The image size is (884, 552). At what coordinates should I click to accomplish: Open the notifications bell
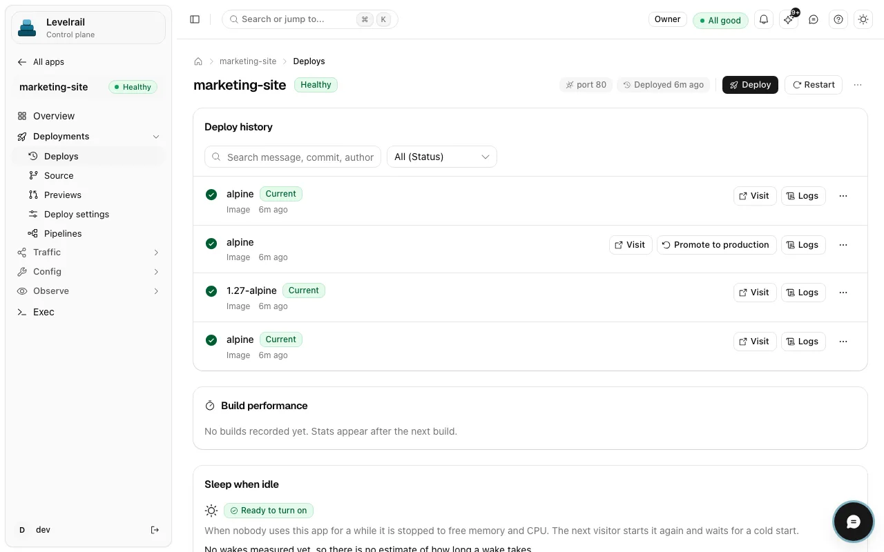pyautogui.click(x=764, y=19)
